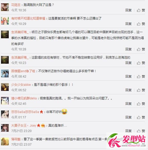The height and width of the screenshot is (150, 148).
Task: Reply to the 今天 10:29 comment
Action: [128, 24]
